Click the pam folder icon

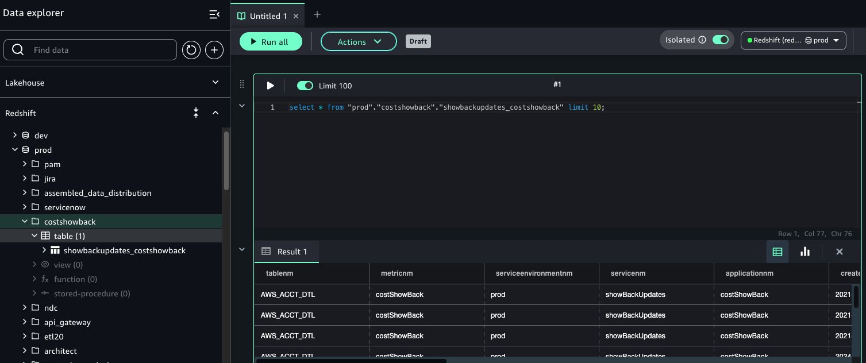tap(35, 164)
